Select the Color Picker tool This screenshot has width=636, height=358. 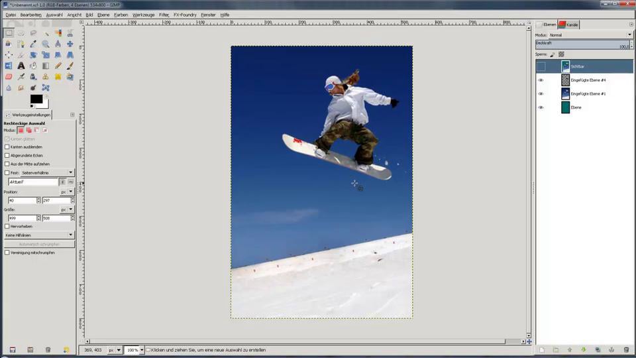click(x=33, y=44)
